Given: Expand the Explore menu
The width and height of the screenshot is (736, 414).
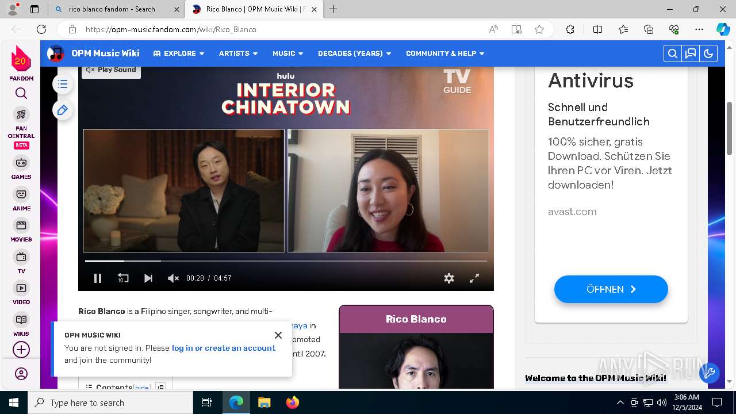Looking at the screenshot, I should 179,53.
